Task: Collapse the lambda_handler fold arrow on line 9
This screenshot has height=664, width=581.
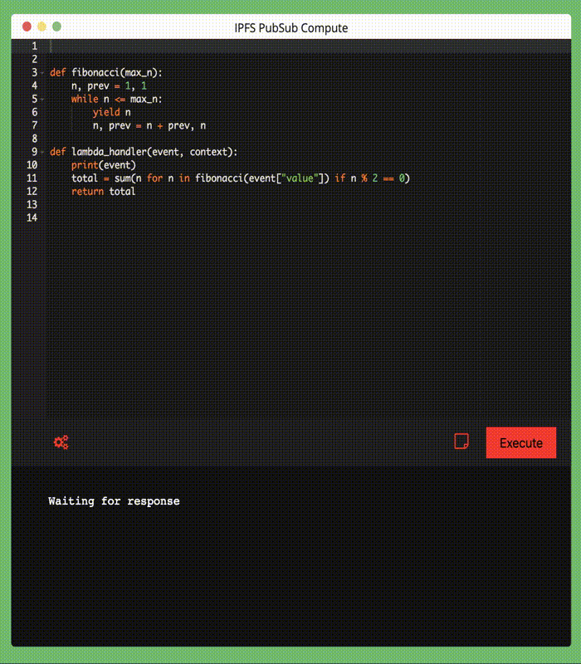Action: [42, 152]
